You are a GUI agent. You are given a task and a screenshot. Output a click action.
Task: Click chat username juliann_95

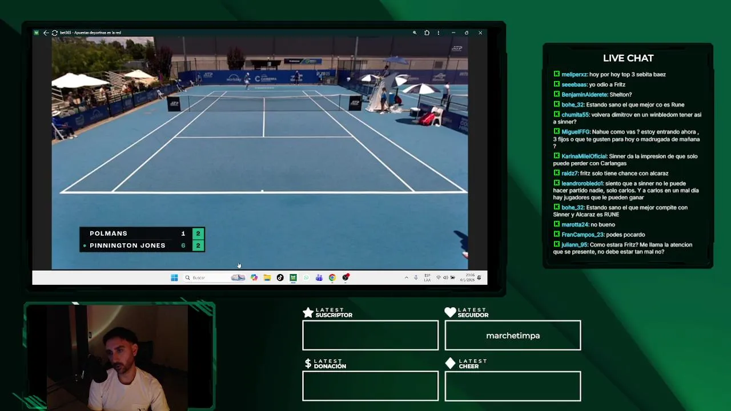575,245
